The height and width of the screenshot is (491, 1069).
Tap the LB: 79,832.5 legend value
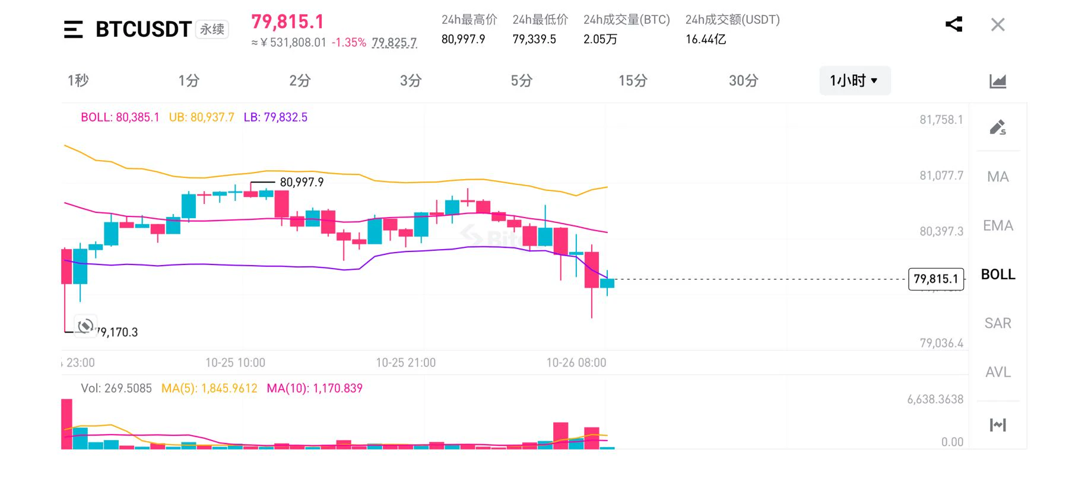point(275,117)
